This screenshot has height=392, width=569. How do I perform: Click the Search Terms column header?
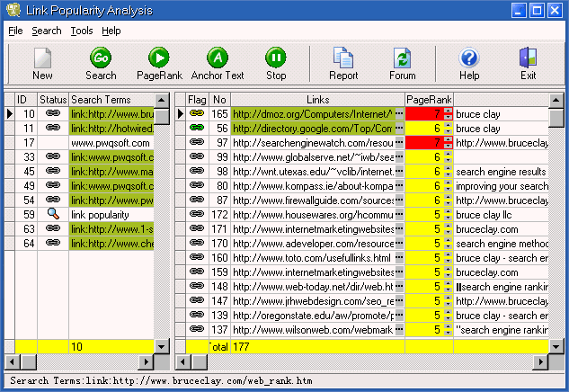[111, 100]
